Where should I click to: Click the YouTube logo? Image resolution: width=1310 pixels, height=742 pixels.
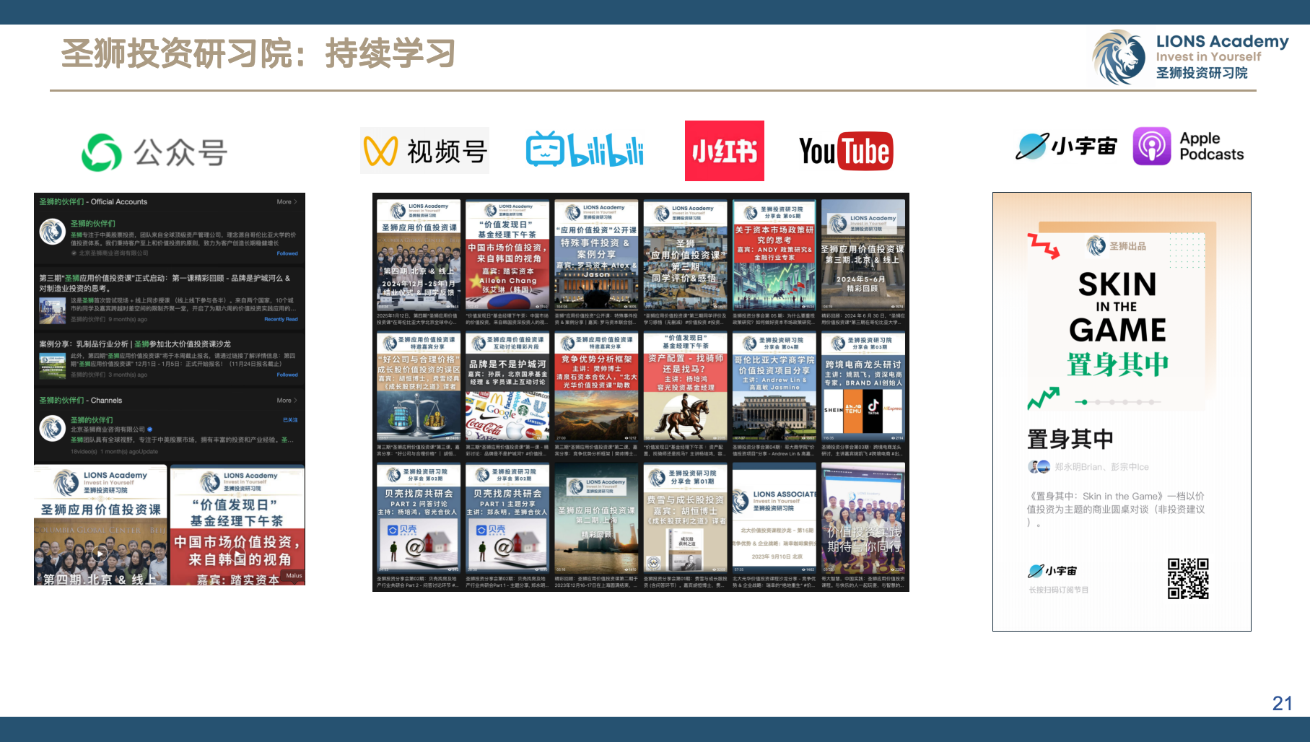(846, 151)
